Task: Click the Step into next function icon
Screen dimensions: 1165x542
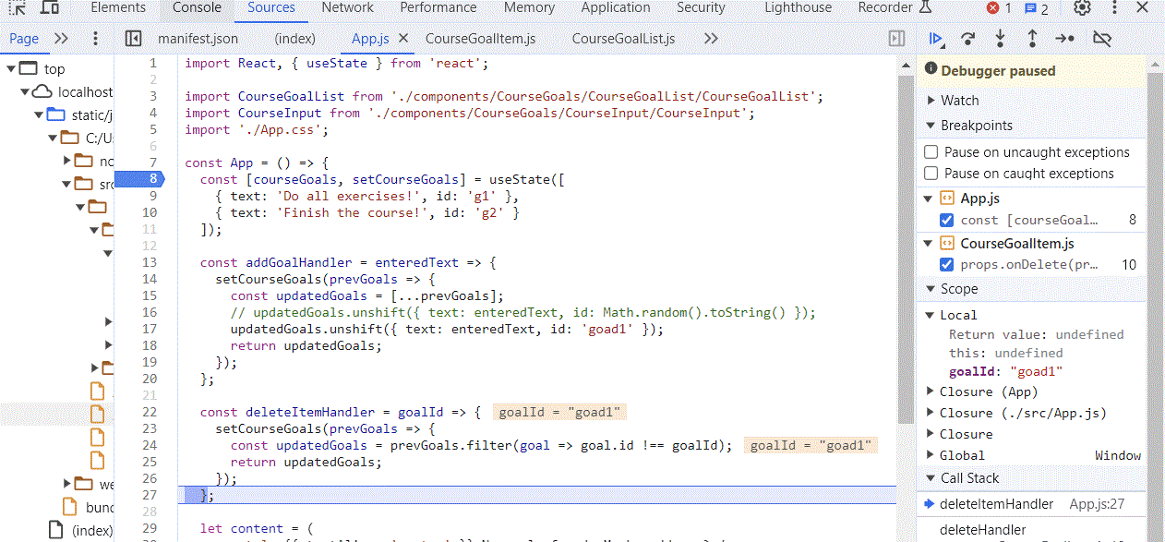Action: tap(1000, 39)
